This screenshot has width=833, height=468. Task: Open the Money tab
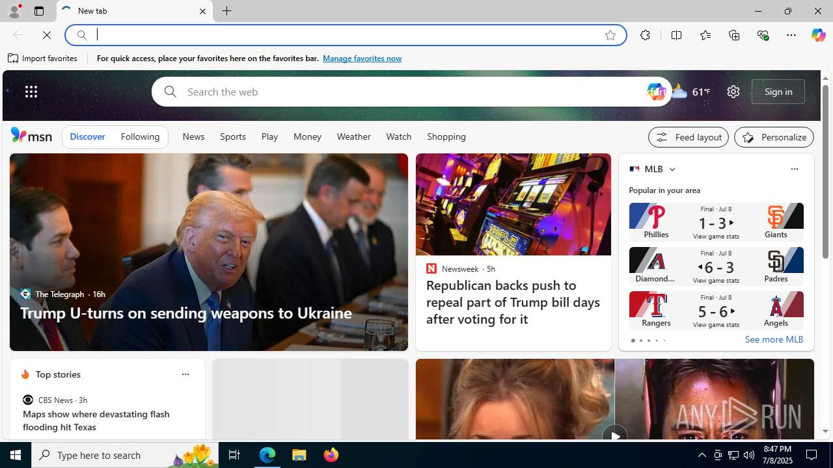pos(307,137)
